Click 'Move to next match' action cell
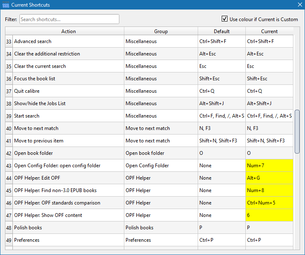The image size is (305, 255). click(68, 128)
